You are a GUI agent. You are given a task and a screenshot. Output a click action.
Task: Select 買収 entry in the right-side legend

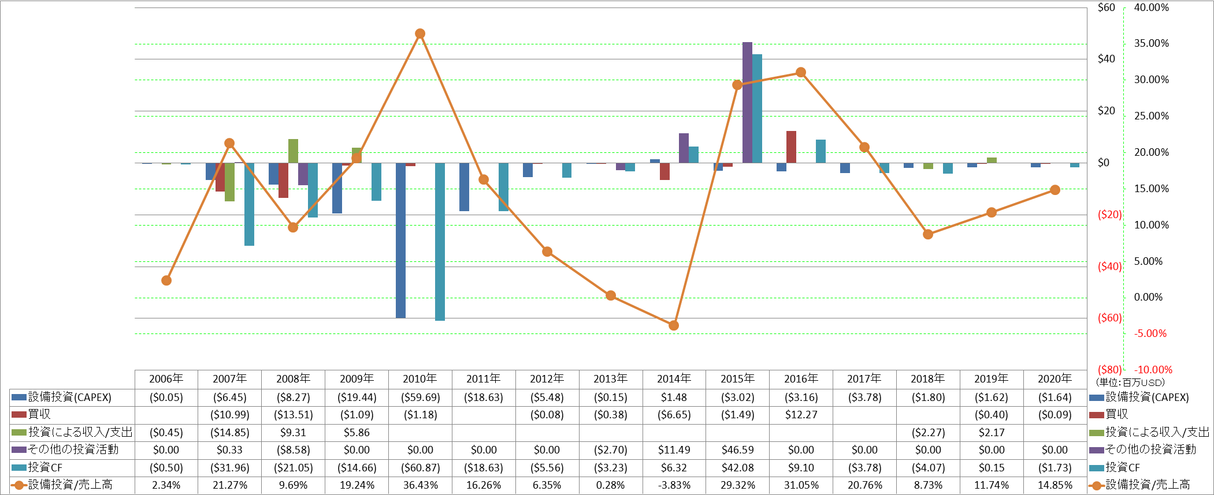tap(1108, 415)
